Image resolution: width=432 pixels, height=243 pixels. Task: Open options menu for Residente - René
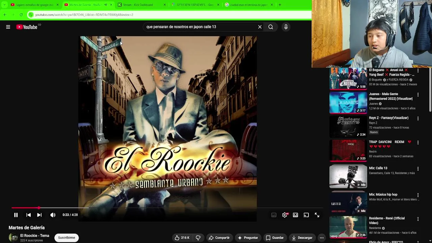[418, 219]
